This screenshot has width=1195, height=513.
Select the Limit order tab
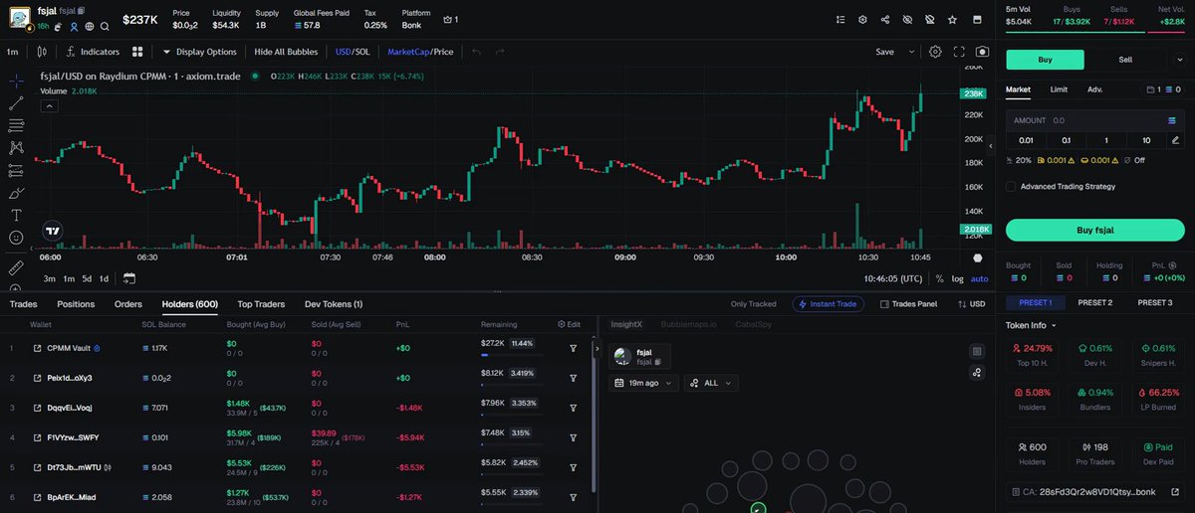1059,89
